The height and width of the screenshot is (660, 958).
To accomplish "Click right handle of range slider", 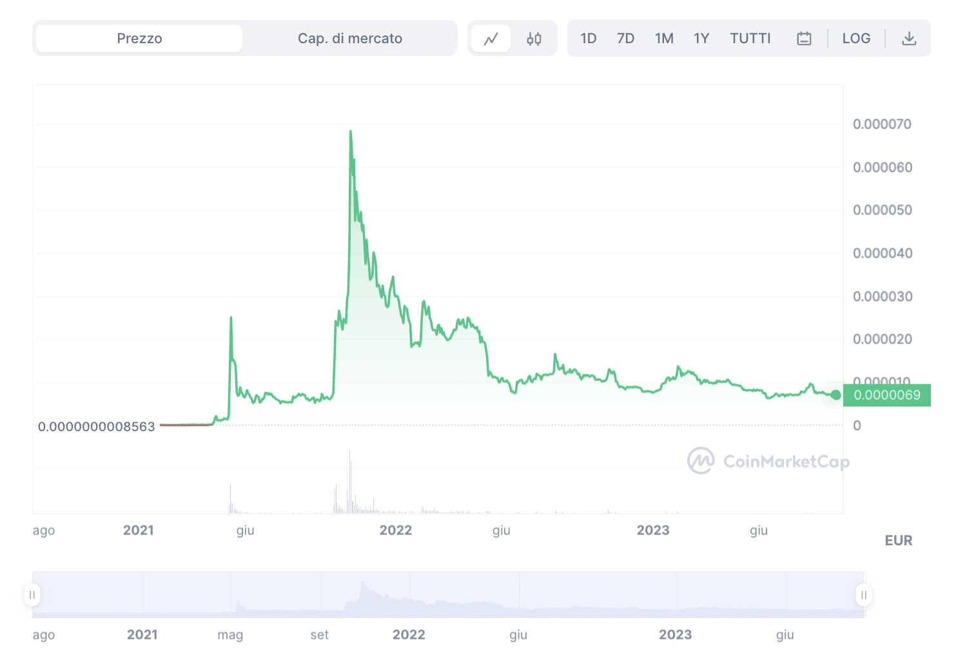I will coord(864,595).
